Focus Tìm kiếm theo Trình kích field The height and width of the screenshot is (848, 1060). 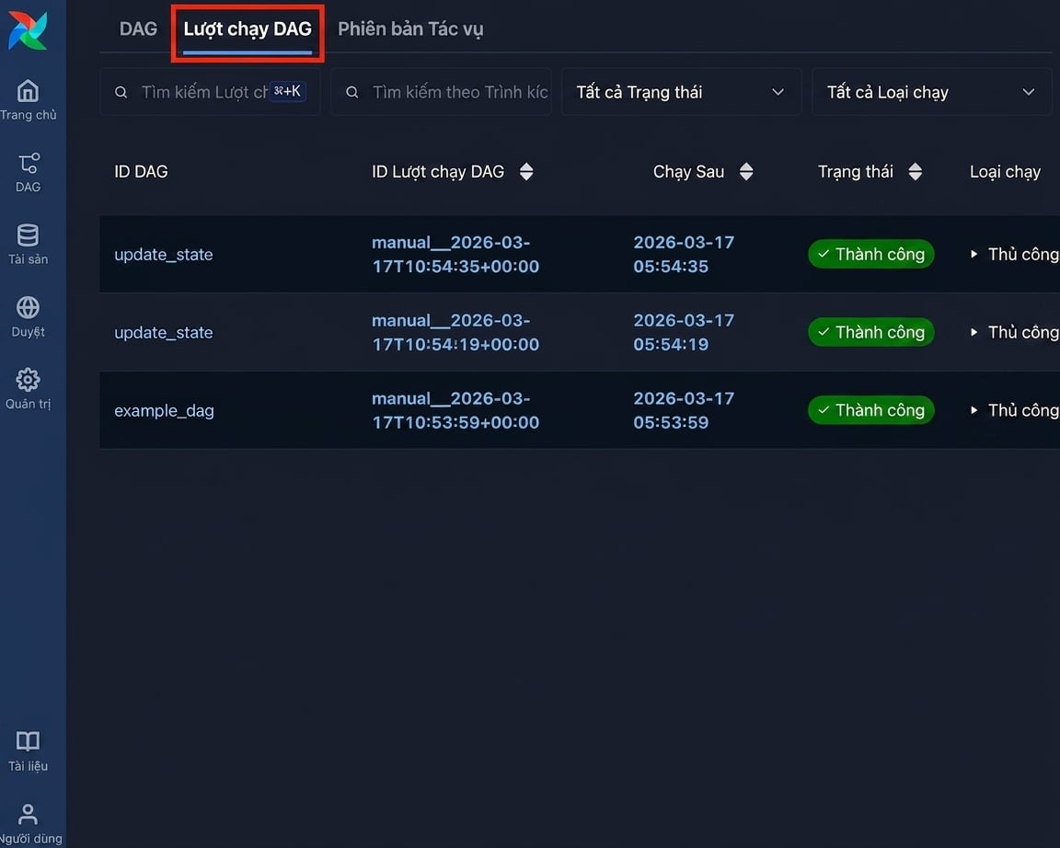coord(441,92)
